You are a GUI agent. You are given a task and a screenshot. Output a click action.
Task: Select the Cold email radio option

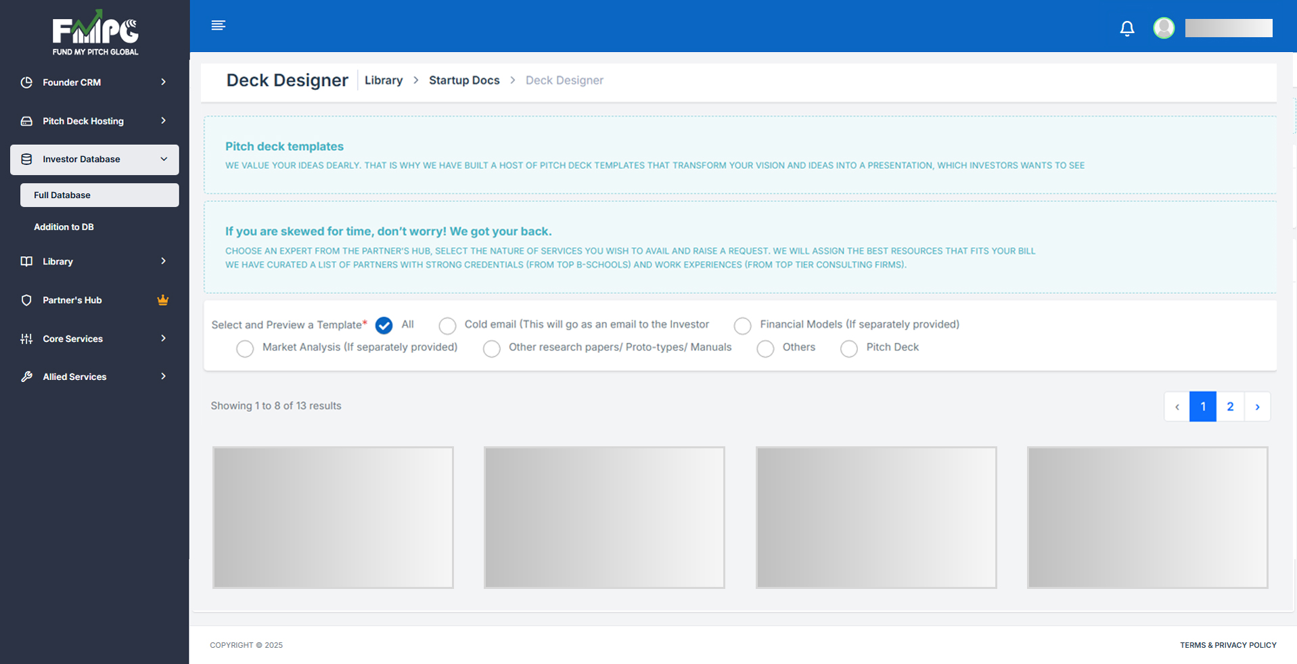pyautogui.click(x=447, y=326)
